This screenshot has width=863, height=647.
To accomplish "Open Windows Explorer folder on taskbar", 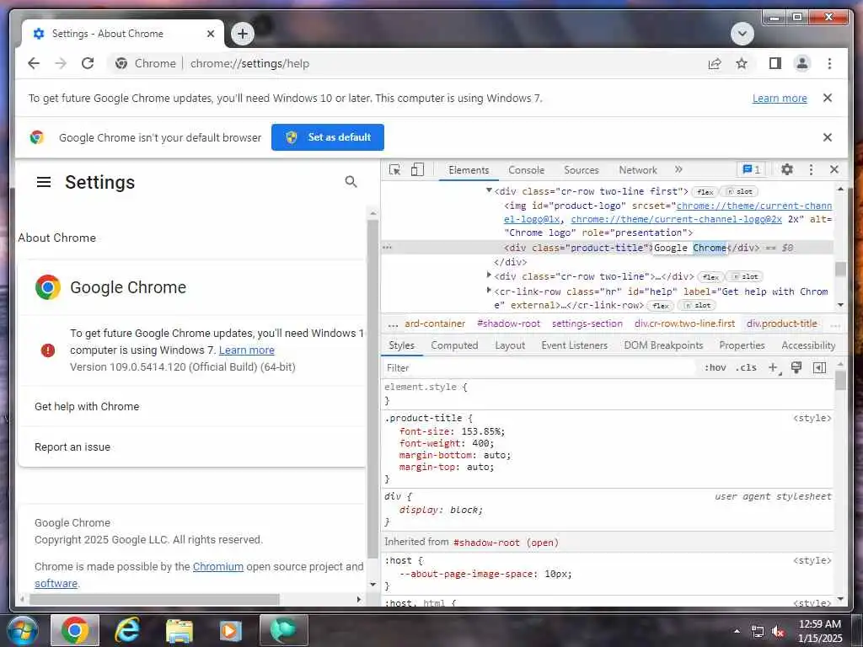I will click(179, 630).
